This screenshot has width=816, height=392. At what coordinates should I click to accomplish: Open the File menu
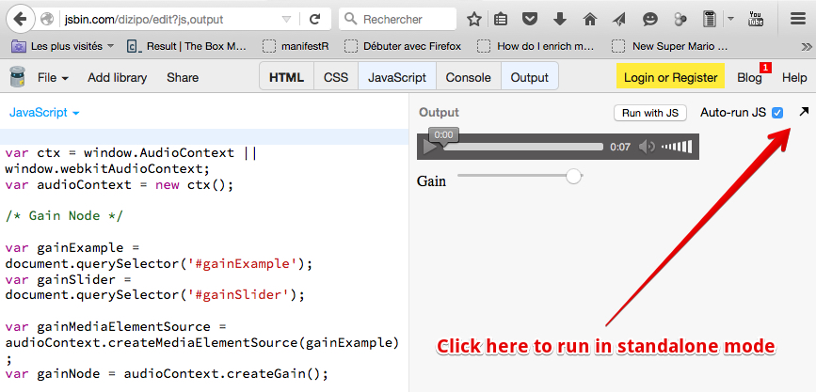(x=53, y=78)
